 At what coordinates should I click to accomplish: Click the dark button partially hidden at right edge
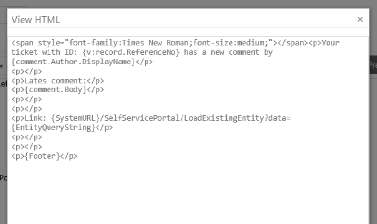pos(373,65)
